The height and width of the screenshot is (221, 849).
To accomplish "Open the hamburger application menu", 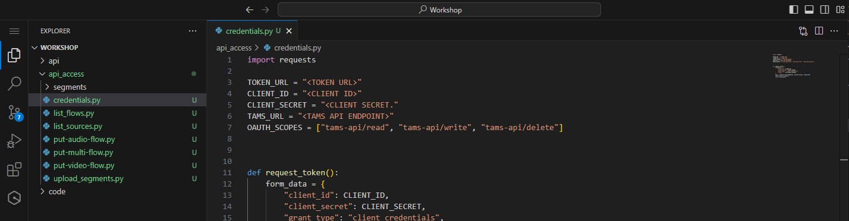I will click(14, 31).
